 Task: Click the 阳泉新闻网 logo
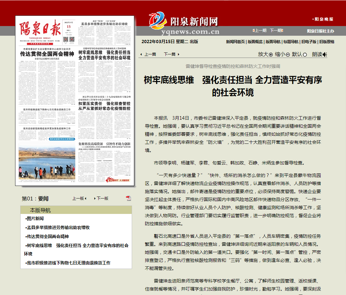(x=183, y=21)
